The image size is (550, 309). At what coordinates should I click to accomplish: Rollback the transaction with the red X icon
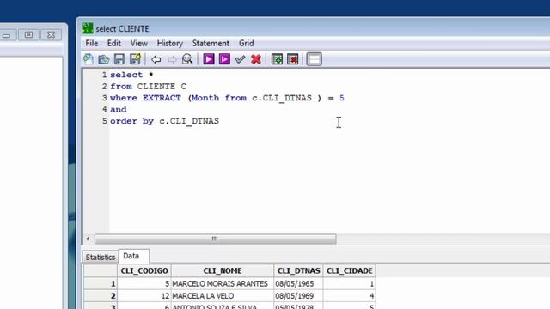(256, 59)
